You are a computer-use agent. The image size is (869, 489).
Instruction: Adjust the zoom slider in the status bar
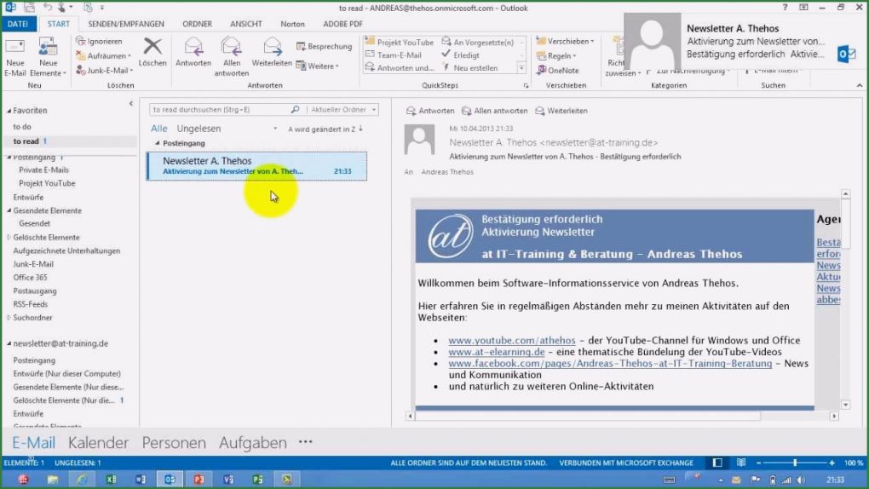coord(795,463)
